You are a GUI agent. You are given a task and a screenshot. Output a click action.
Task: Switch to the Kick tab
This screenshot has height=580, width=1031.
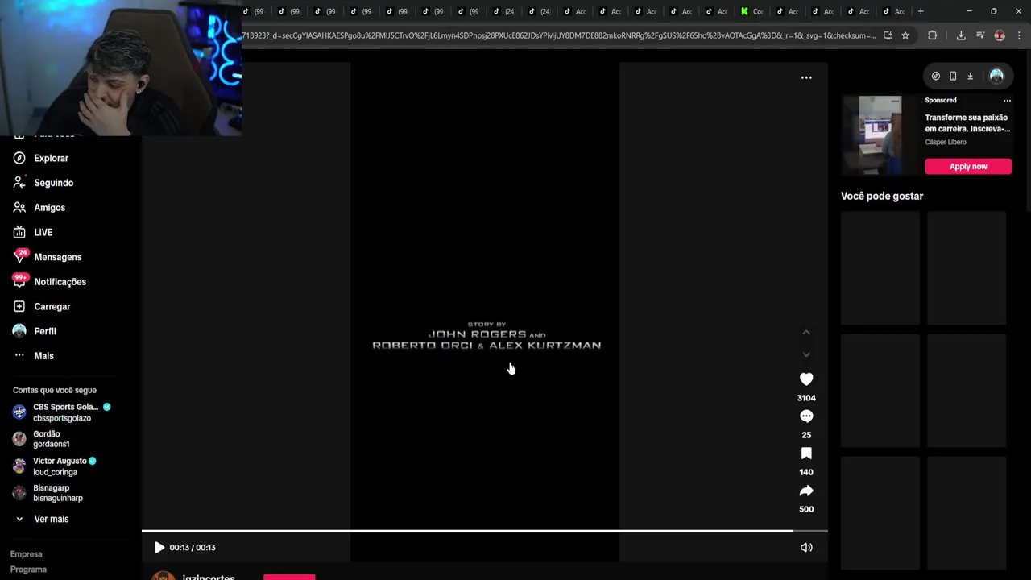coord(752,11)
